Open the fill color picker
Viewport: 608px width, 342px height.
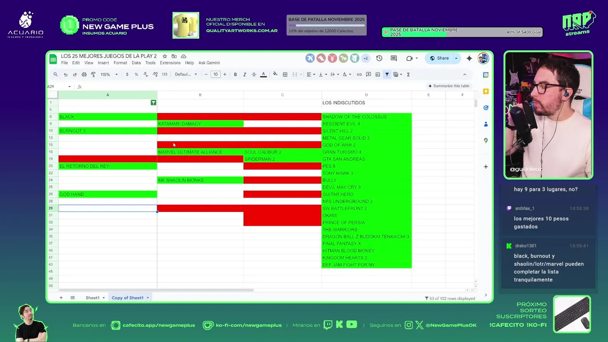275,75
